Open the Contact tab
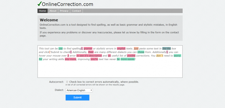Image resolution: width=225 pixels, height=108 pixels. (76, 11)
